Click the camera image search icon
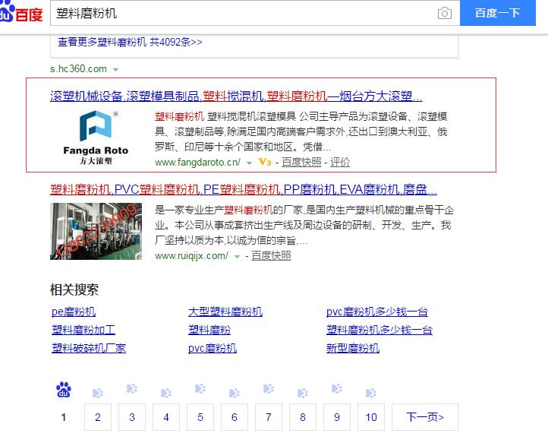 (x=444, y=14)
